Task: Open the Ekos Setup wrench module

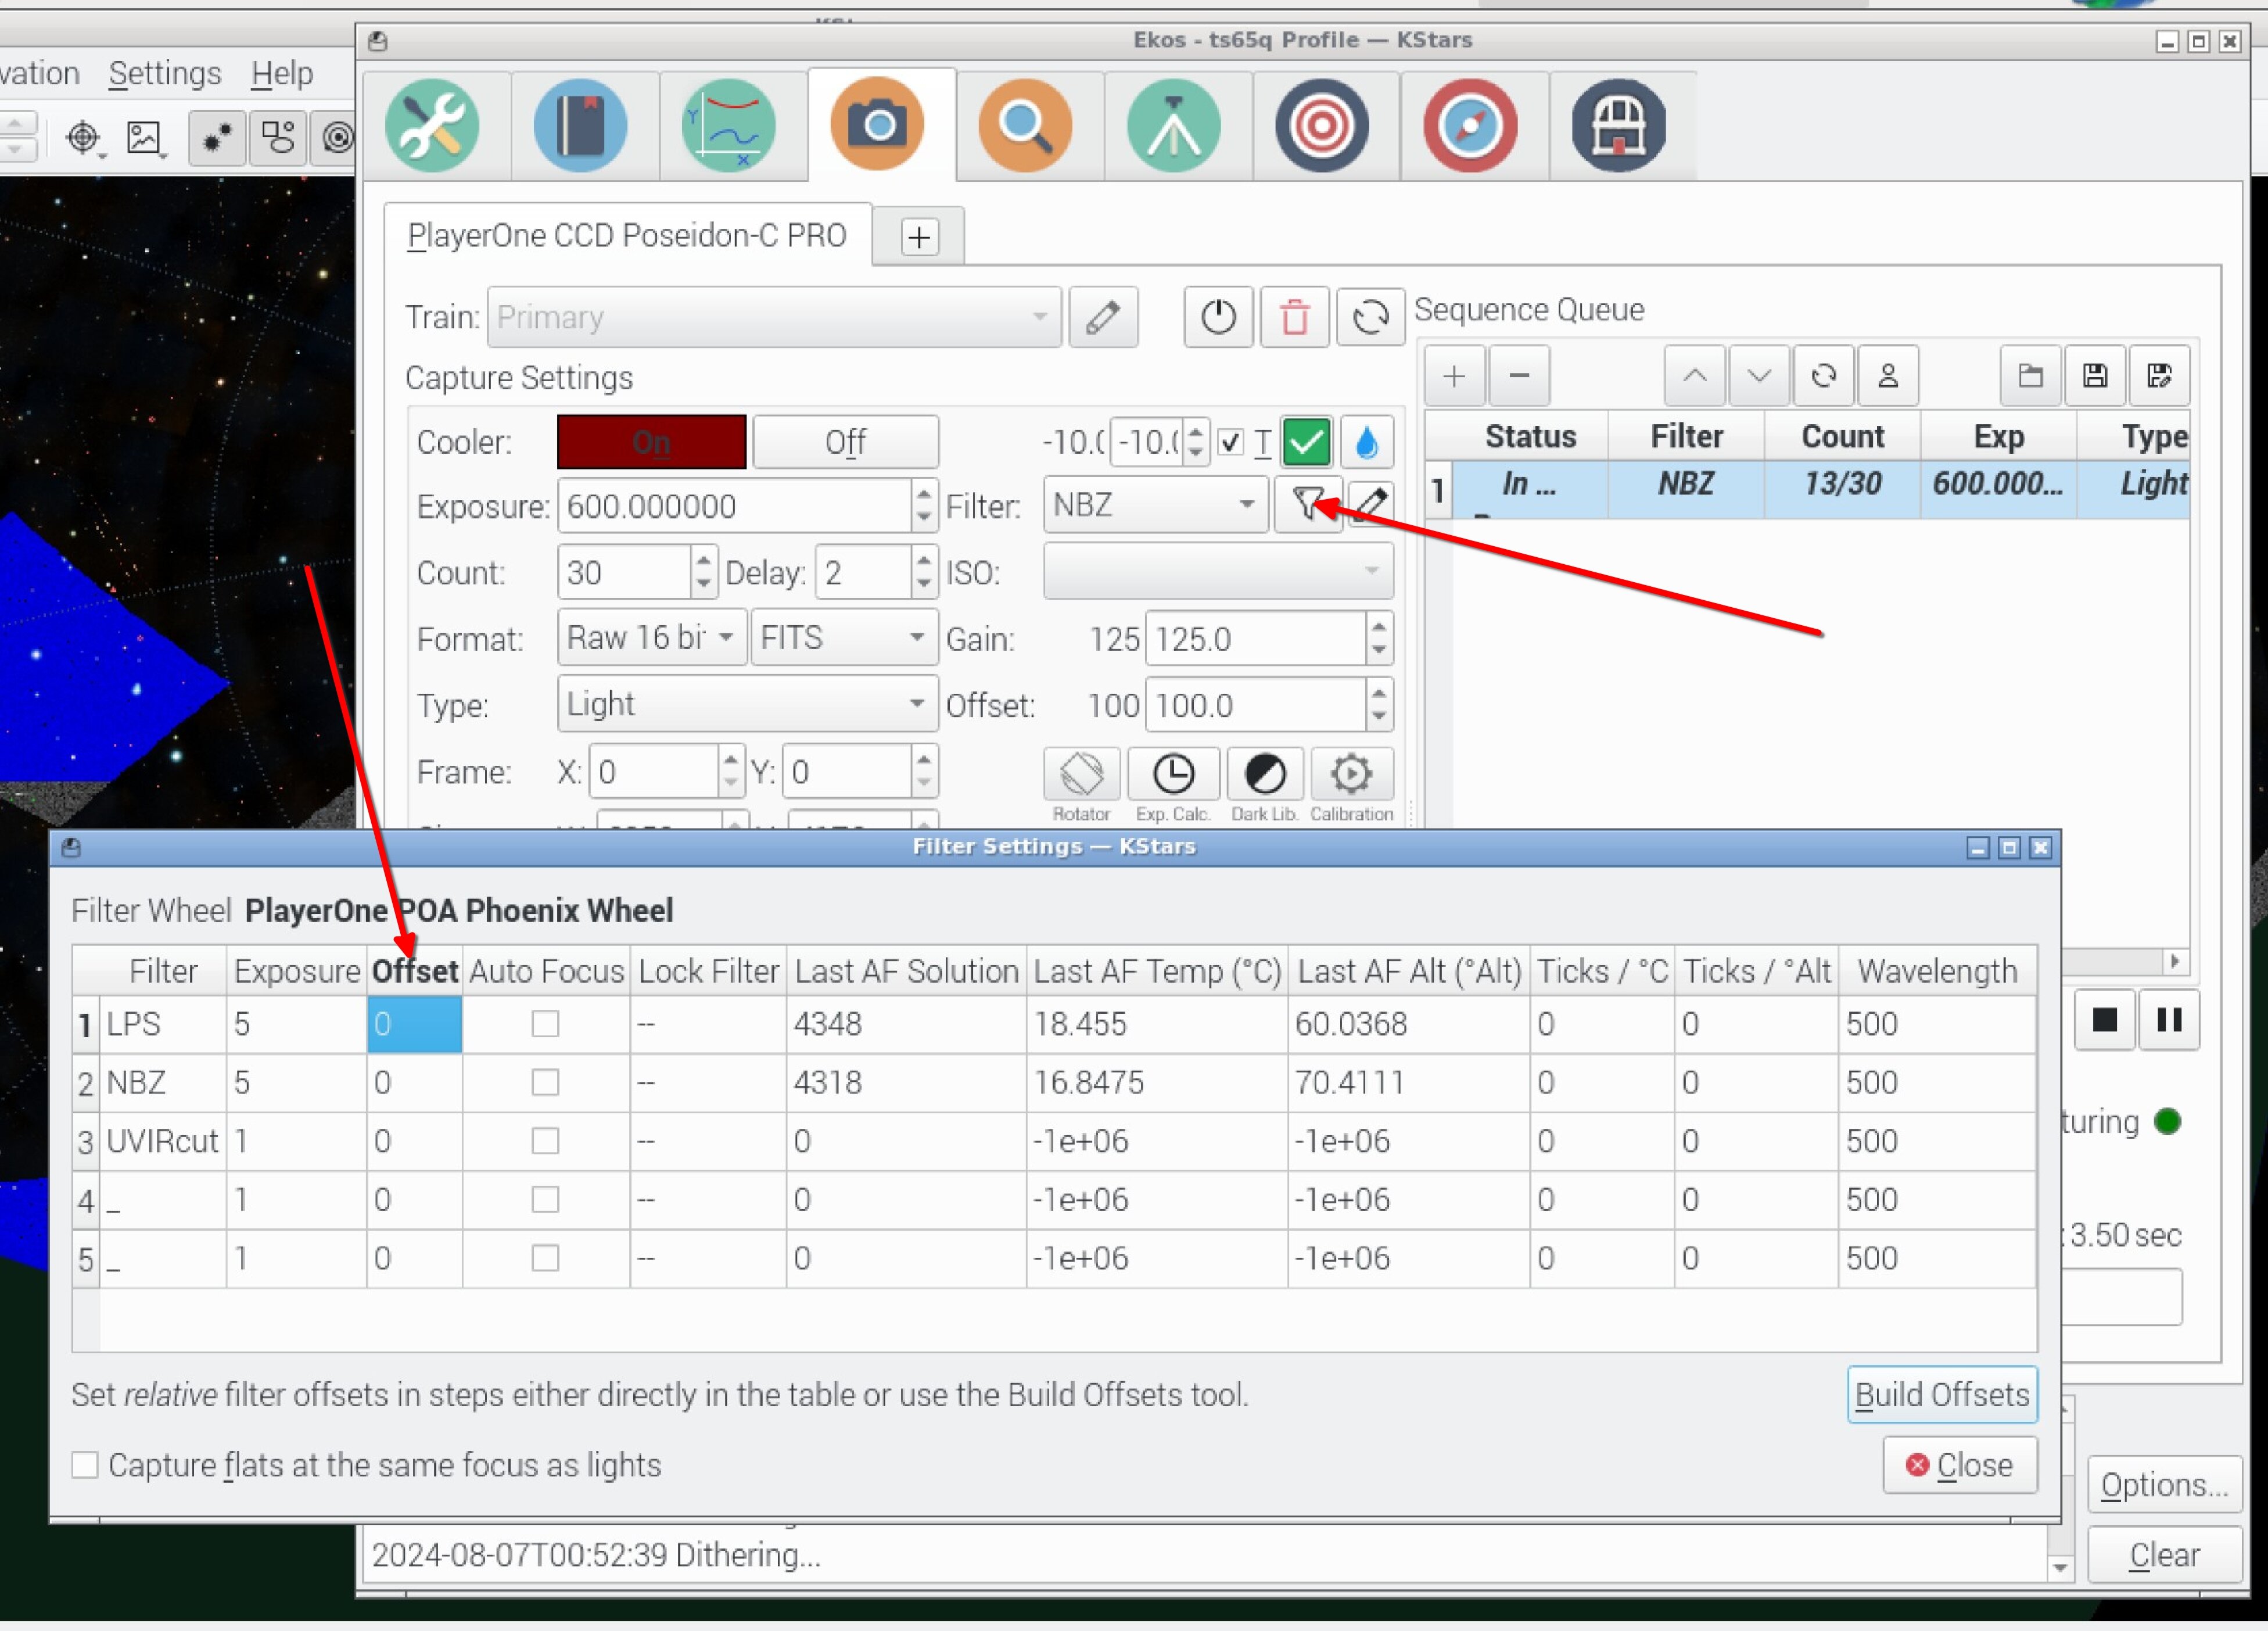Action: click(432, 126)
